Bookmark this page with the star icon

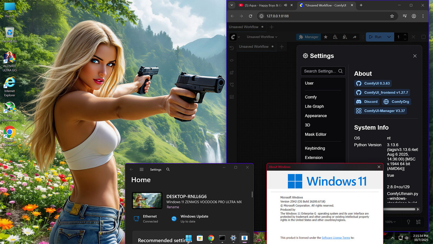392,16
